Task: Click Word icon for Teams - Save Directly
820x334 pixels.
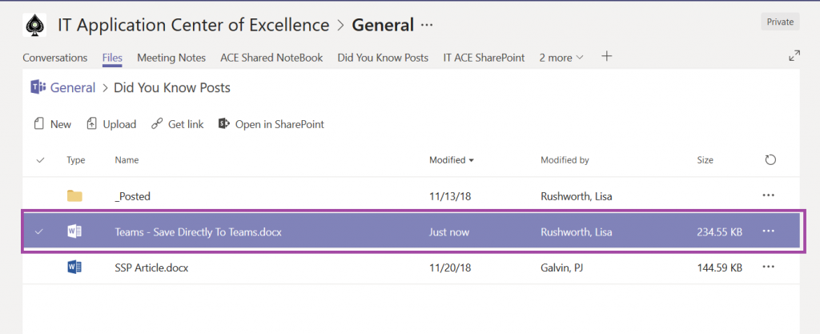Action: 74,231
